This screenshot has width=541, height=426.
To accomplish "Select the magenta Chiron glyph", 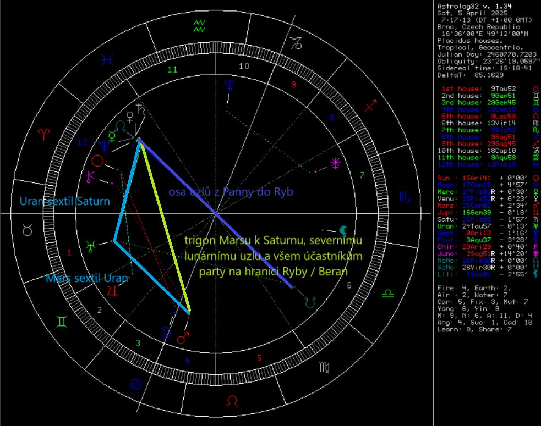I will (90, 177).
